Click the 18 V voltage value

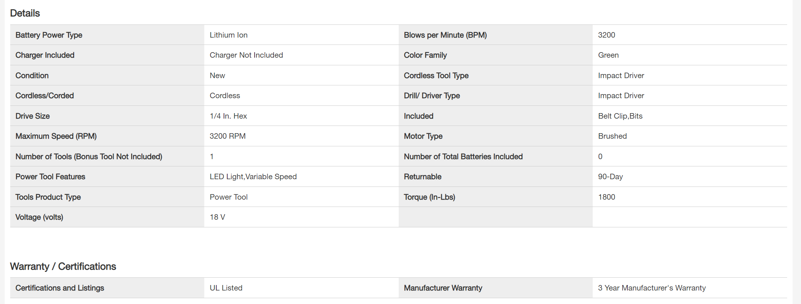(217, 217)
